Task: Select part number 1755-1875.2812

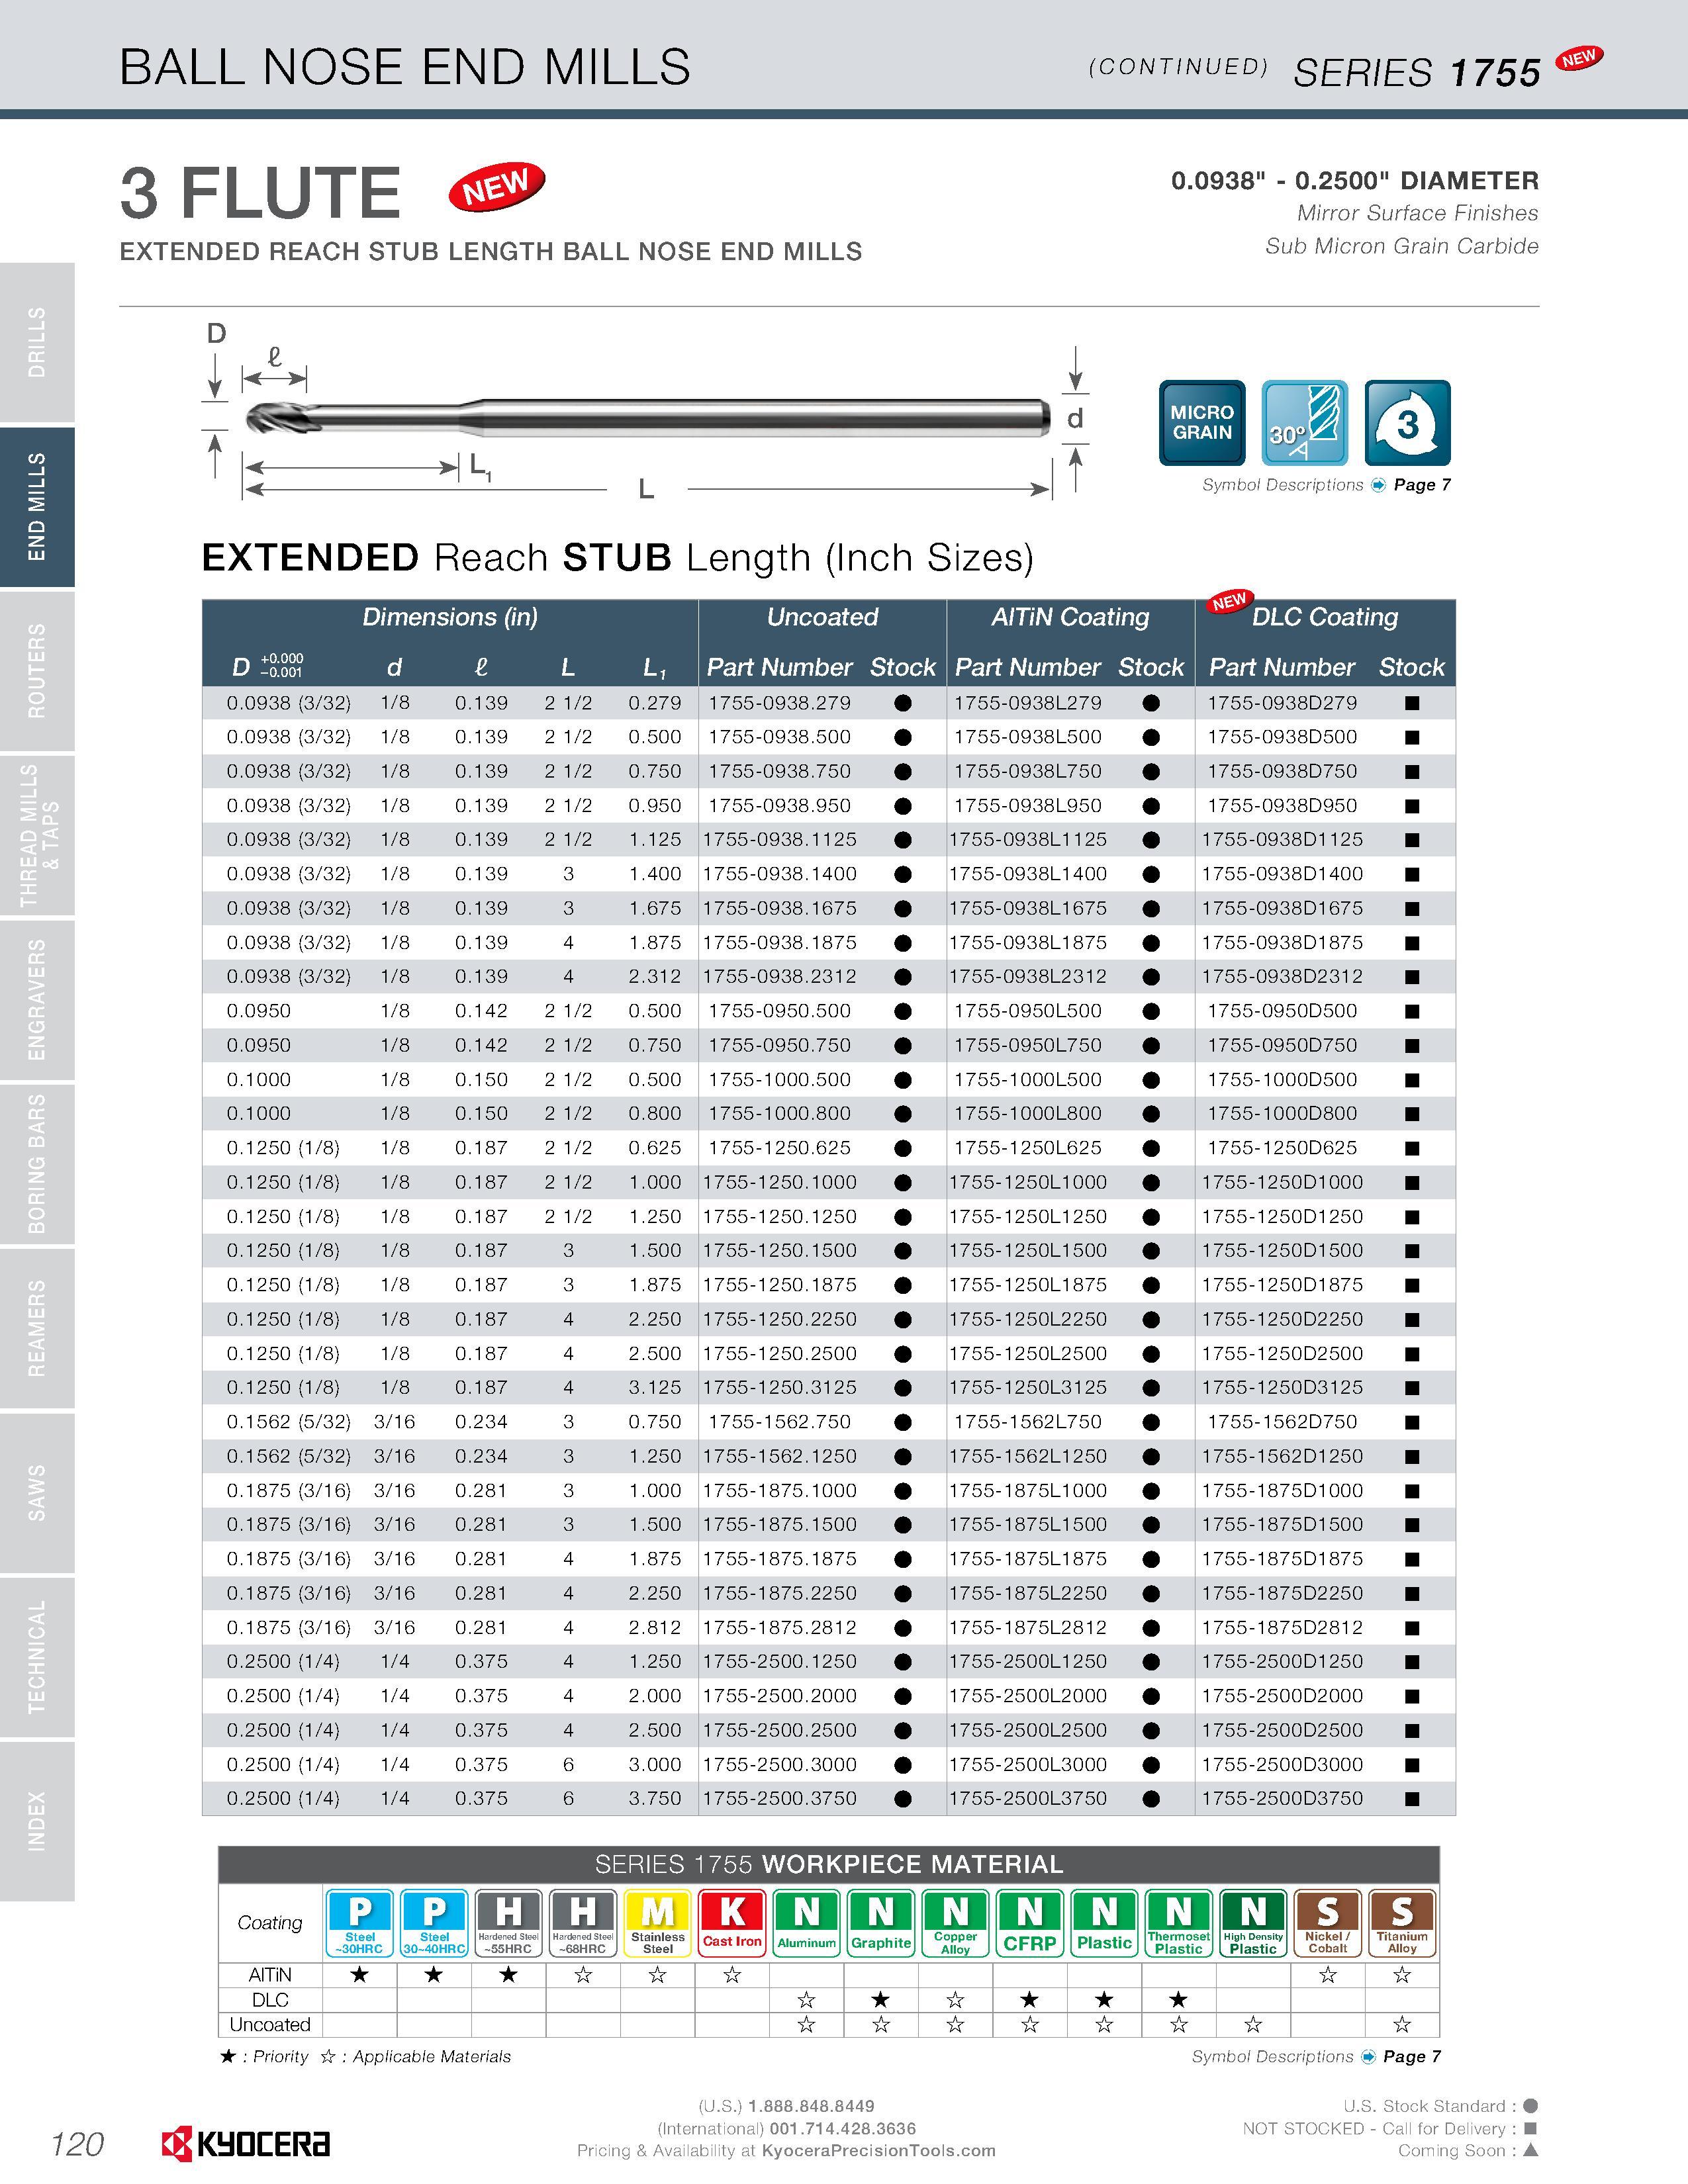Action: [780, 1627]
